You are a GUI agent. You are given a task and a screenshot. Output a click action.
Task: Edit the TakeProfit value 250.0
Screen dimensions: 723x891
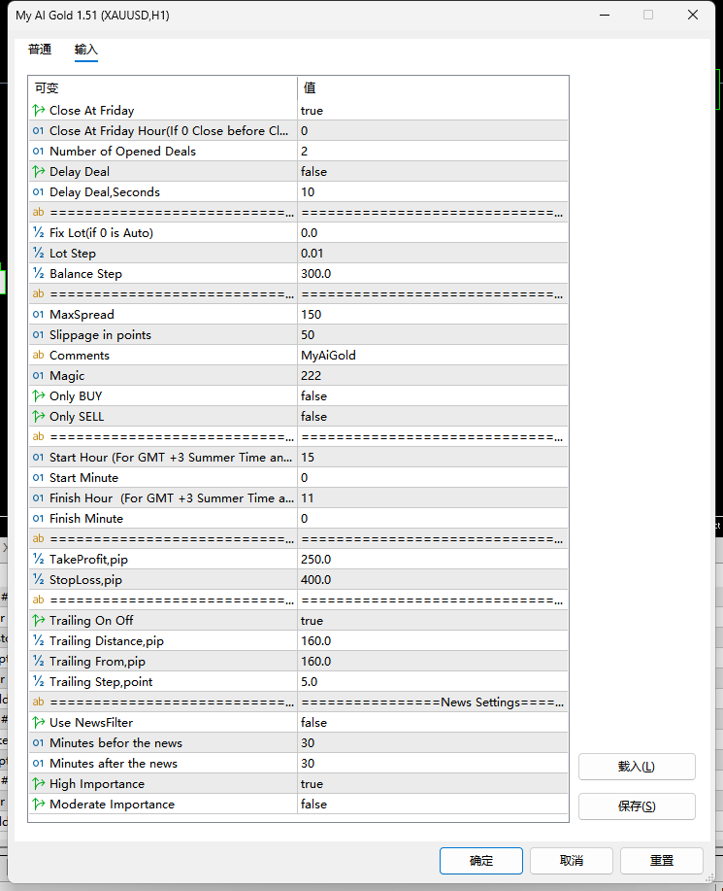tap(433, 559)
